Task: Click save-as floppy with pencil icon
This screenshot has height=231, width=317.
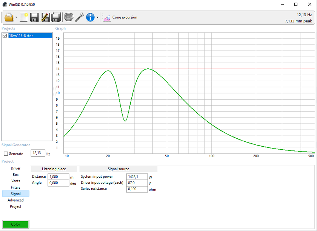Action: coord(46,17)
